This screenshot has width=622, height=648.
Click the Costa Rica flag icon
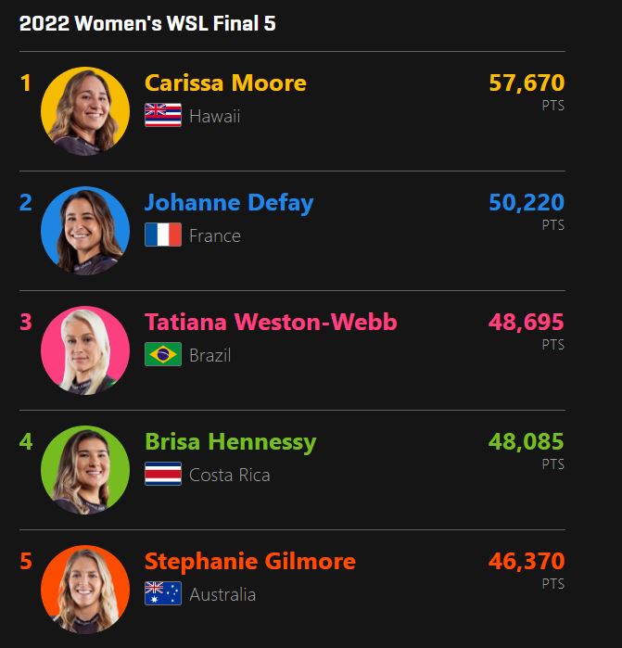[163, 475]
